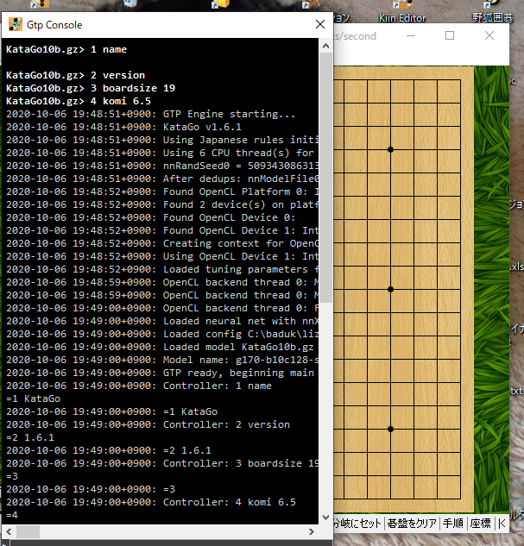Click the console vertical scrollbar up arrow
This screenshot has height=546, width=524.
pos(325,46)
